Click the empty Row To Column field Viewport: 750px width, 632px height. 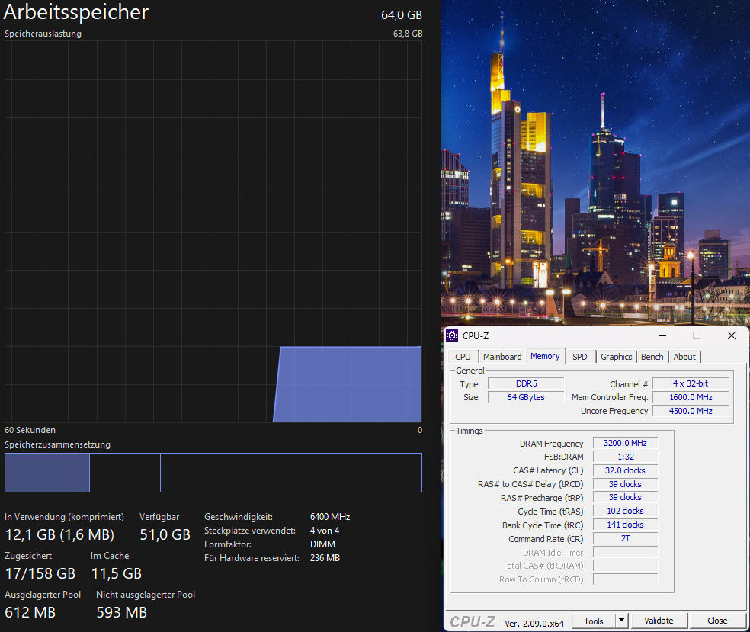click(625, 579)
